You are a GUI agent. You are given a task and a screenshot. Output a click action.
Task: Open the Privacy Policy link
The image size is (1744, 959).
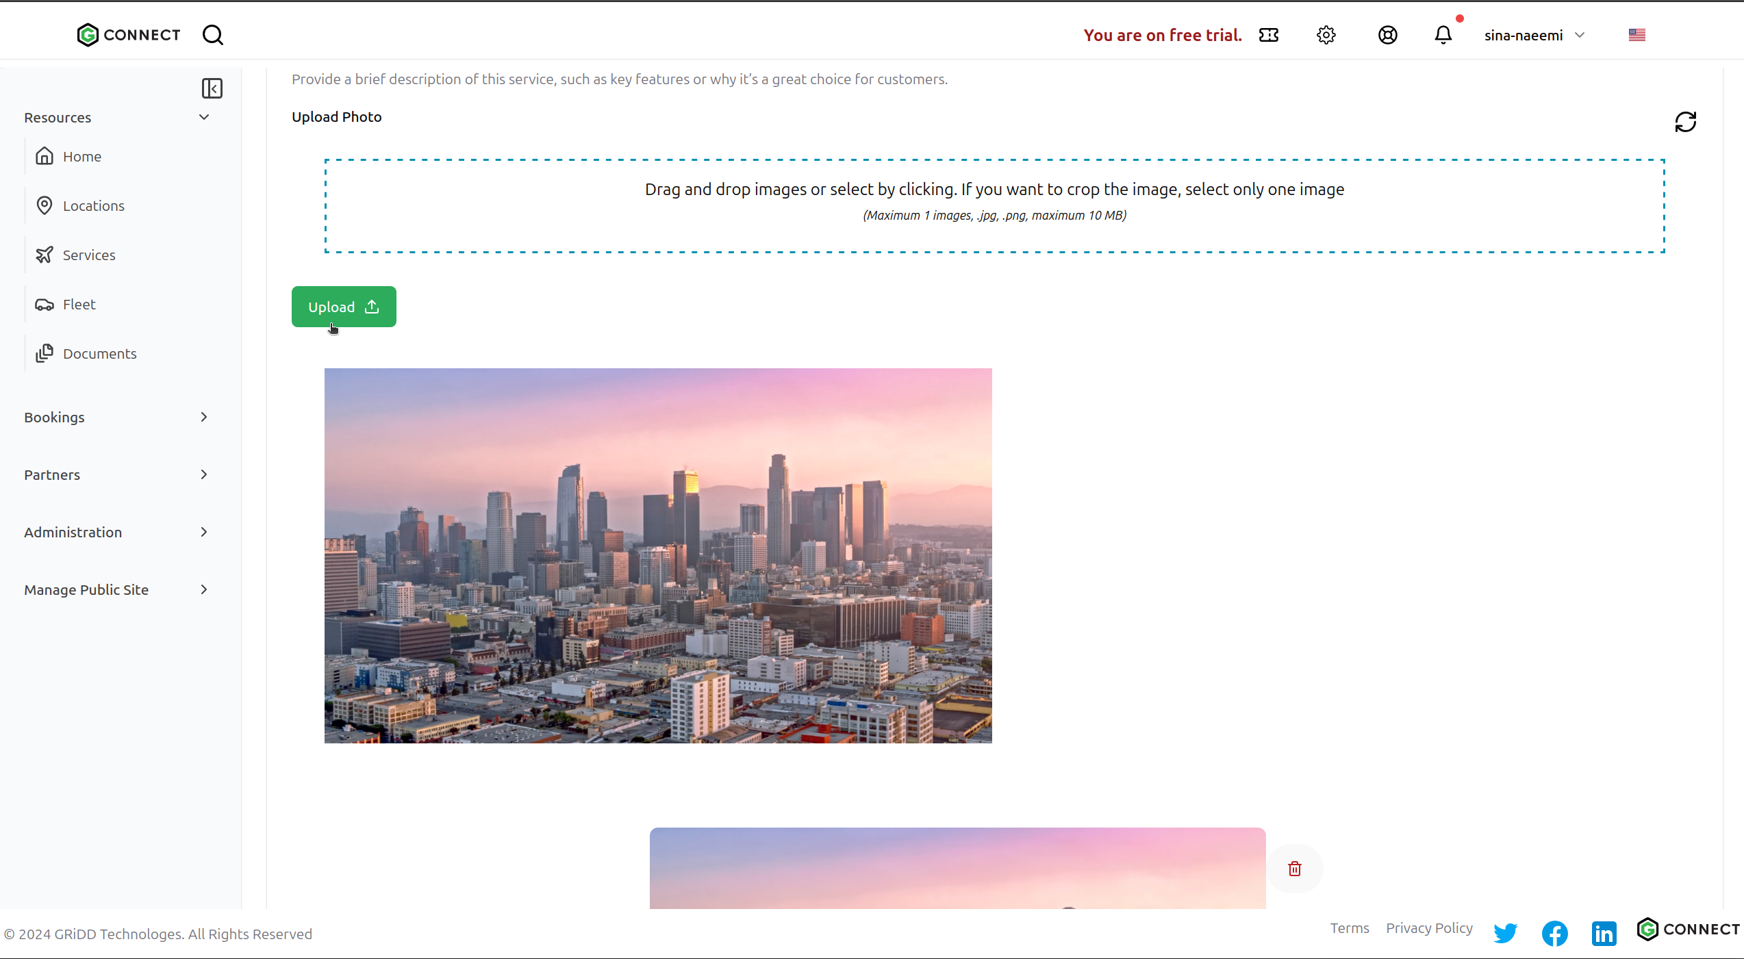tap(1429, 928)
